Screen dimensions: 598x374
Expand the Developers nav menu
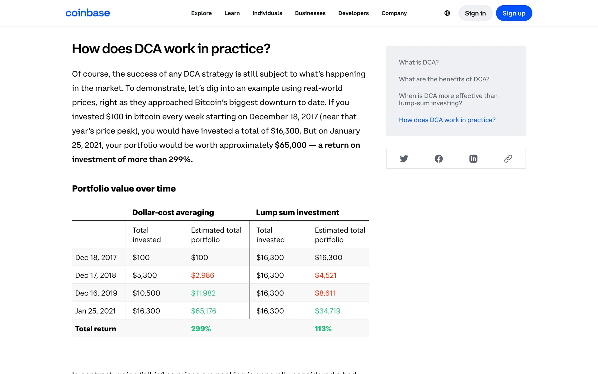[x=353, y=13]
